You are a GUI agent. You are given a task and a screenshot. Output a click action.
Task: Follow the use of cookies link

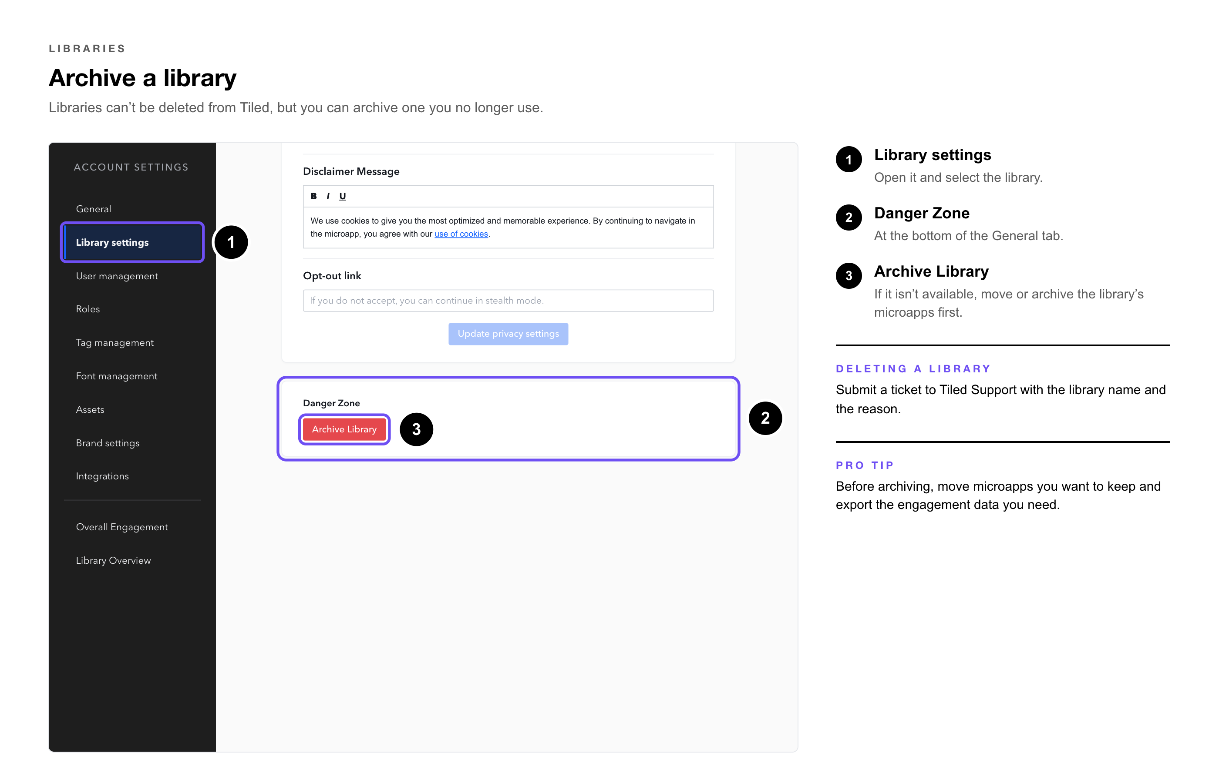(461, 234)
